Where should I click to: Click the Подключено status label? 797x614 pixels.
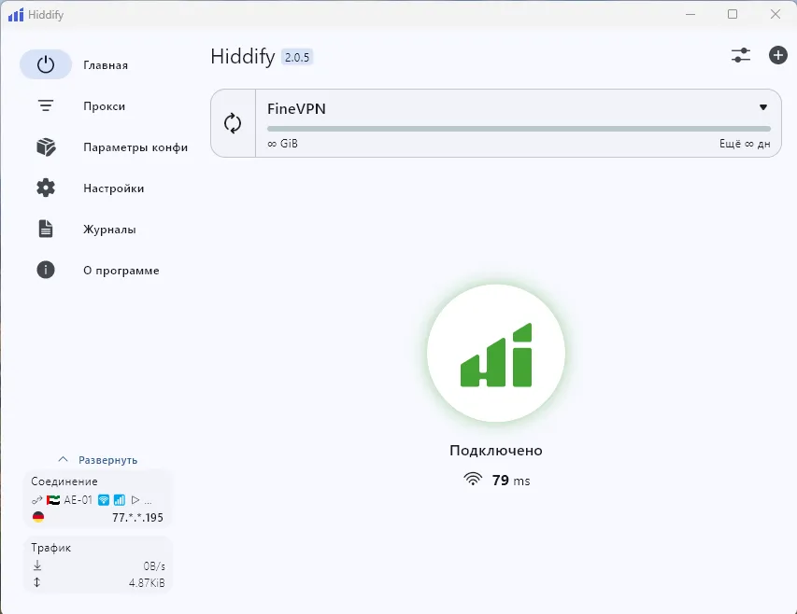tap(495, 451)
